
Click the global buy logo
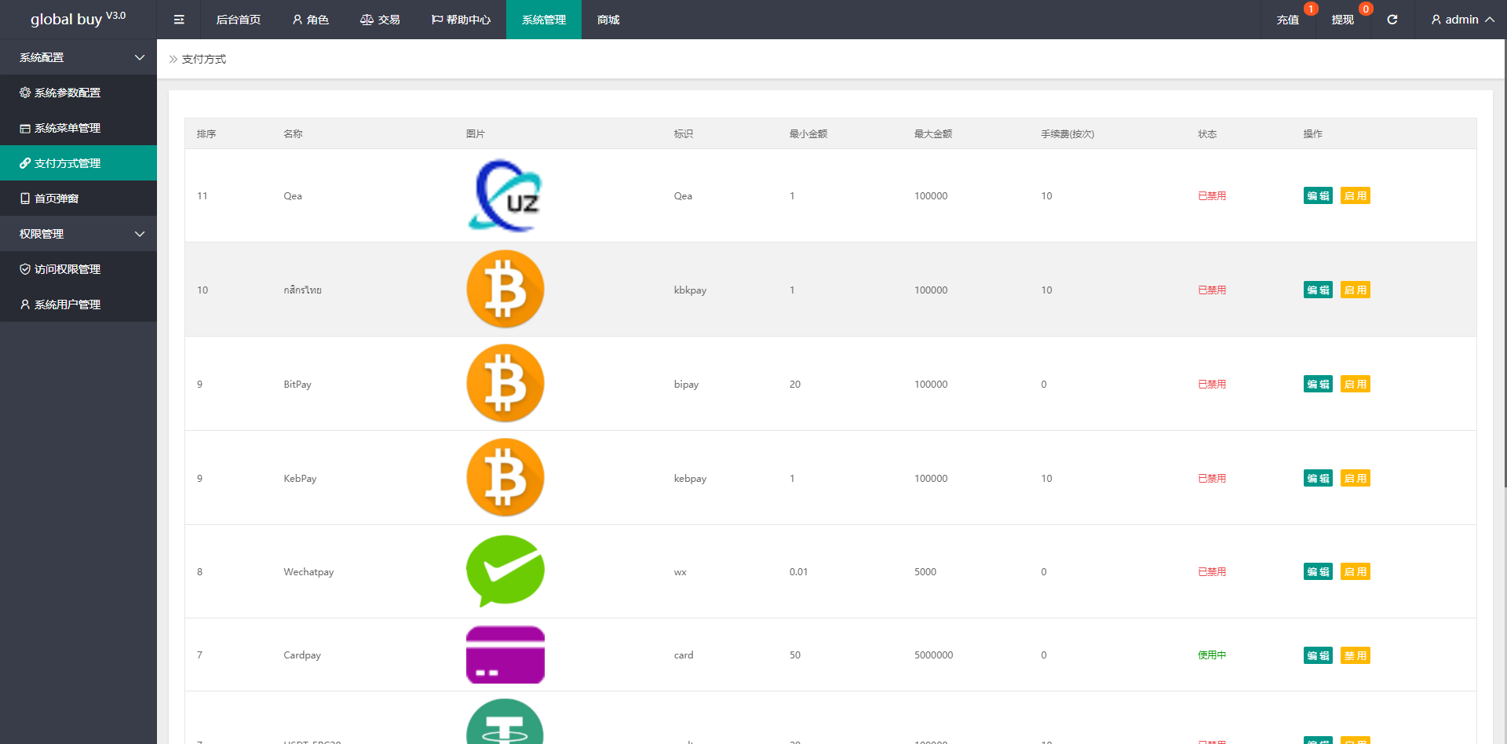tap(78, 19)
